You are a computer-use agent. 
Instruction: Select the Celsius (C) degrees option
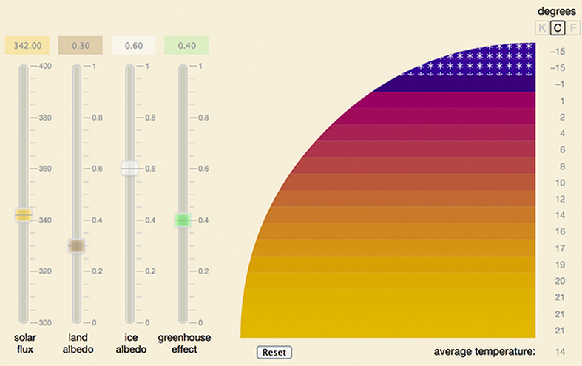click(558, 28)
